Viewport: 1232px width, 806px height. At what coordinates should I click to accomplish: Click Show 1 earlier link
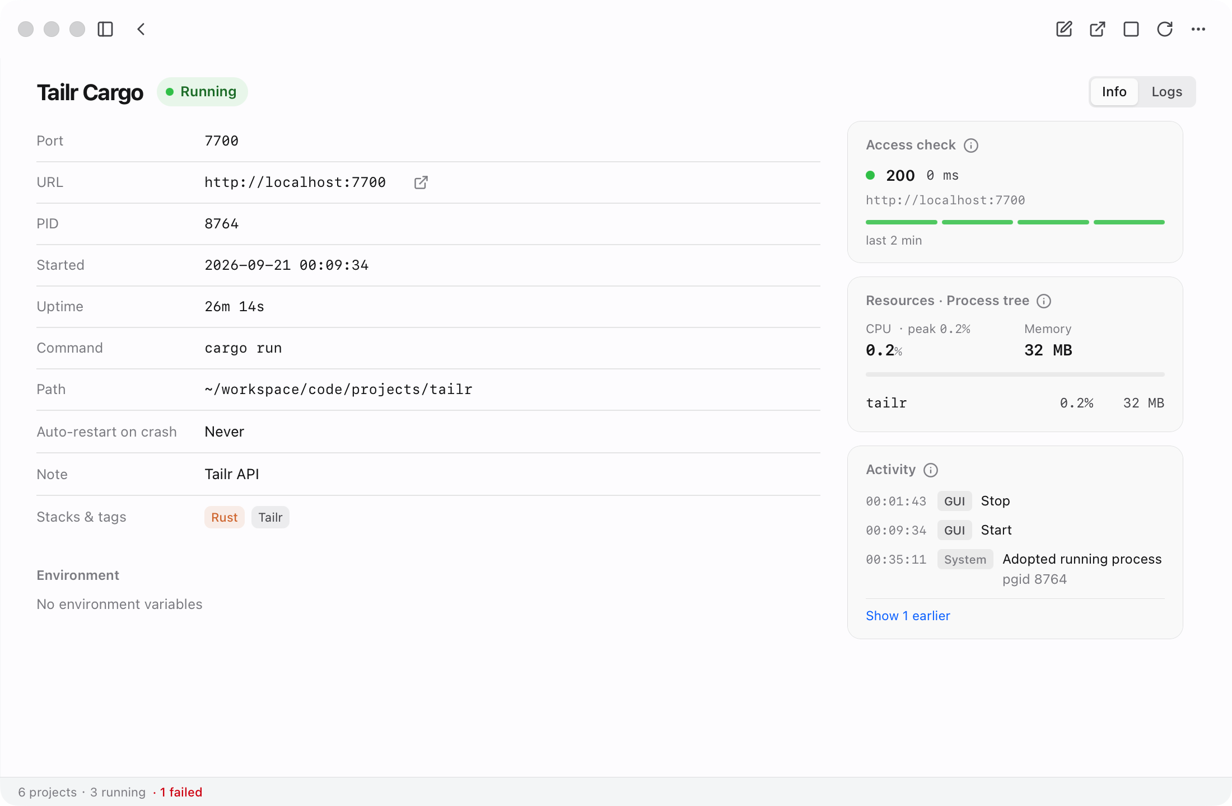pyautogui.click(x=908, y=616)
